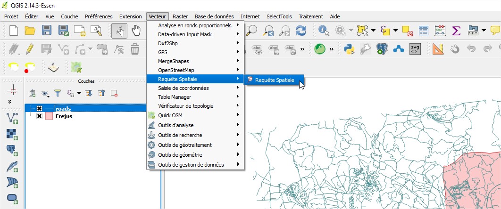
Task: Open the composer manager wrench icon
Action: (96, 31)
